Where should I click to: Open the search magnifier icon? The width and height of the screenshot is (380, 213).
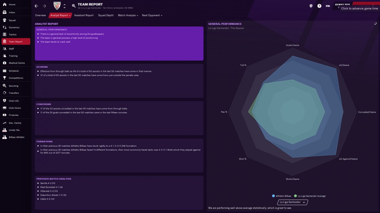[74, 6]
